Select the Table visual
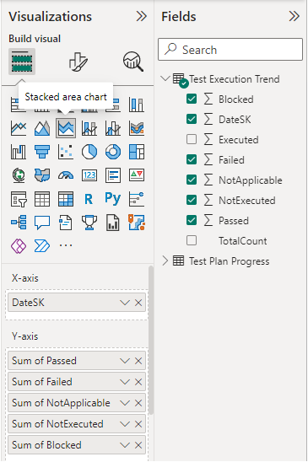The height and width of the screenshot is (462, 308). [x=42, y=199]
